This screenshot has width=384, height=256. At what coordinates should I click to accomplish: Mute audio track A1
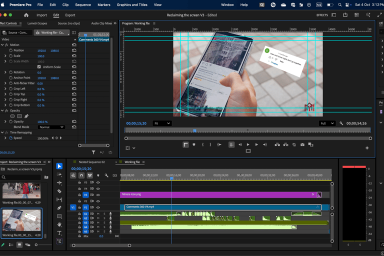point(98,213)
